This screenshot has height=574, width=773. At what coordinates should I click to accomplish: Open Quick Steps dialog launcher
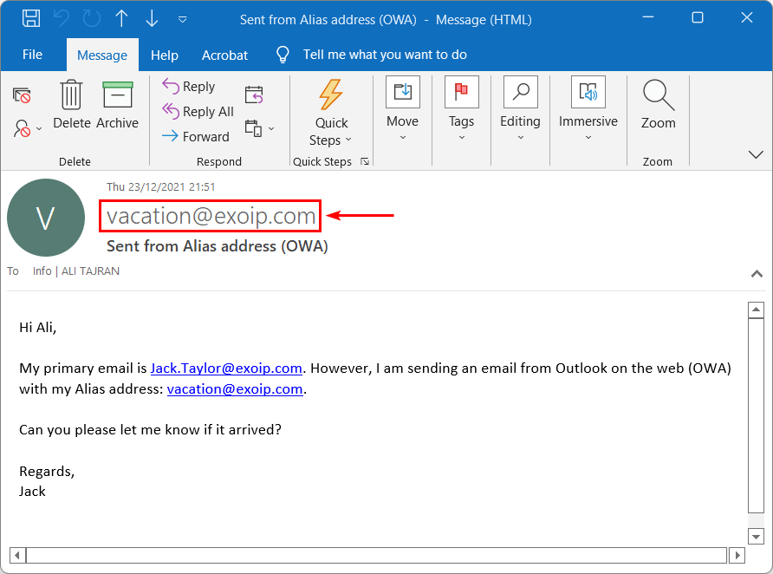(x=365, y=162)
